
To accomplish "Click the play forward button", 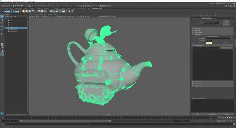I will [x=227, y=118].
